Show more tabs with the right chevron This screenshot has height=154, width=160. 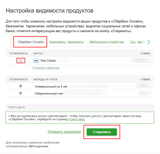click(x=148, y=42)
